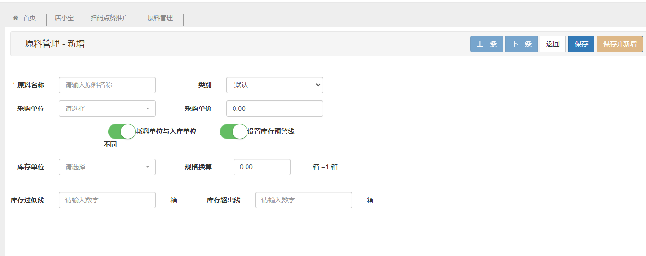The height and width of the screenshot is (256, 646).
Task: Go to previous record with 上一条
Action: point(487,44)
